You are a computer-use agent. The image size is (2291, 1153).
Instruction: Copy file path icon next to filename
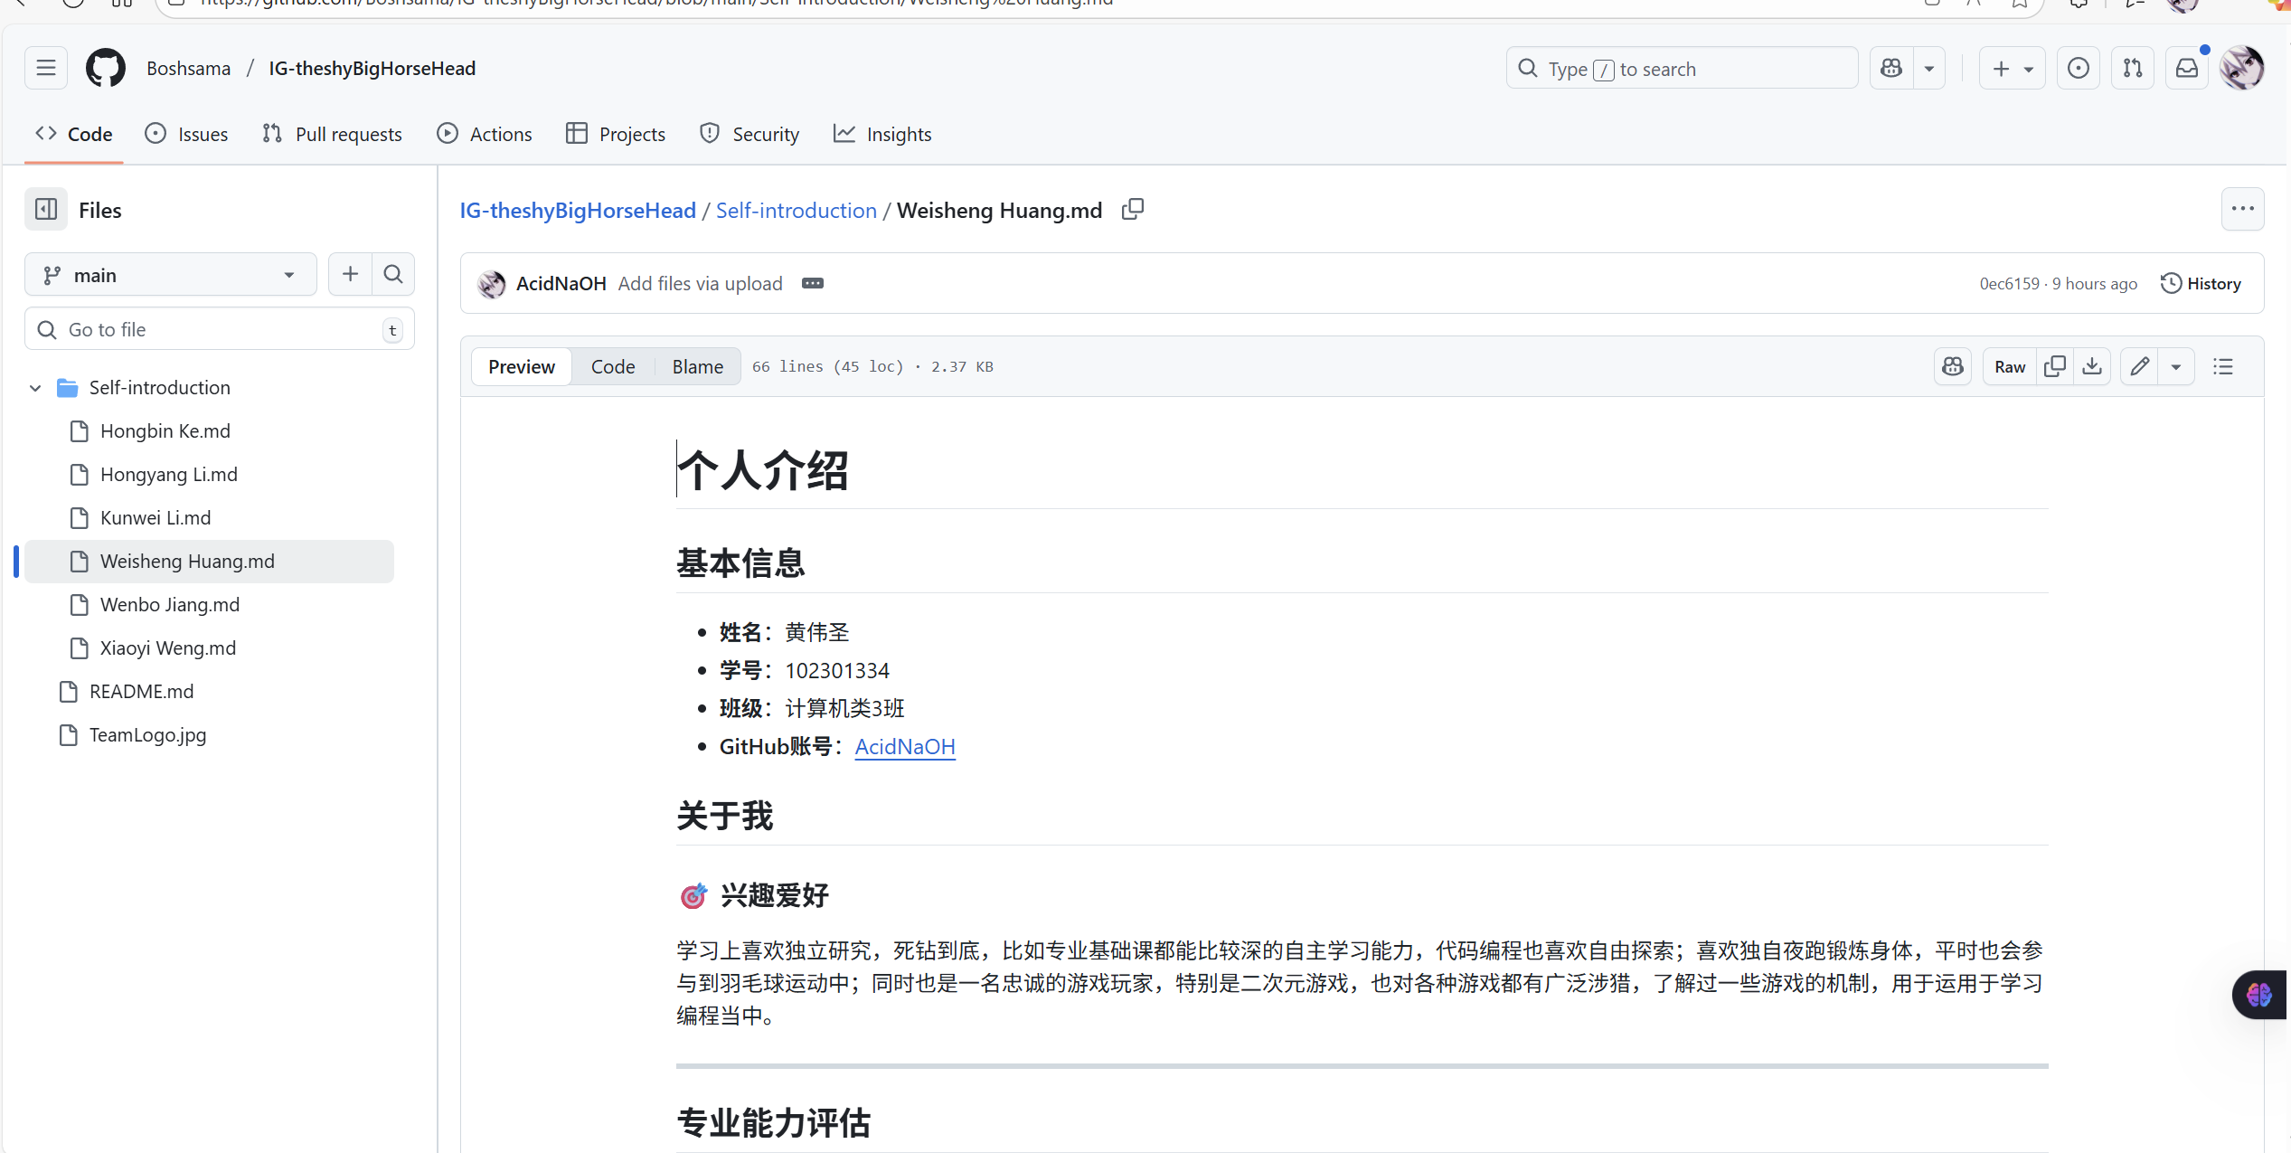(x=1132, y=210)
